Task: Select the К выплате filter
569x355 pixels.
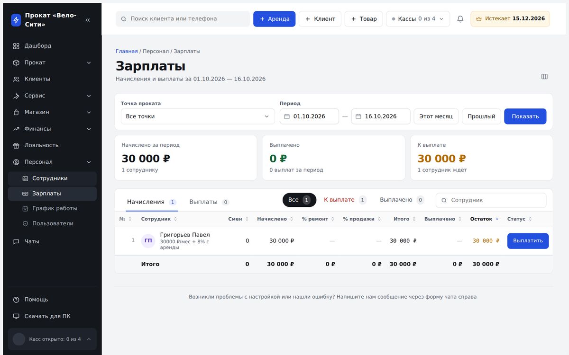Action: pyautogui.click(x=345, y=200)
